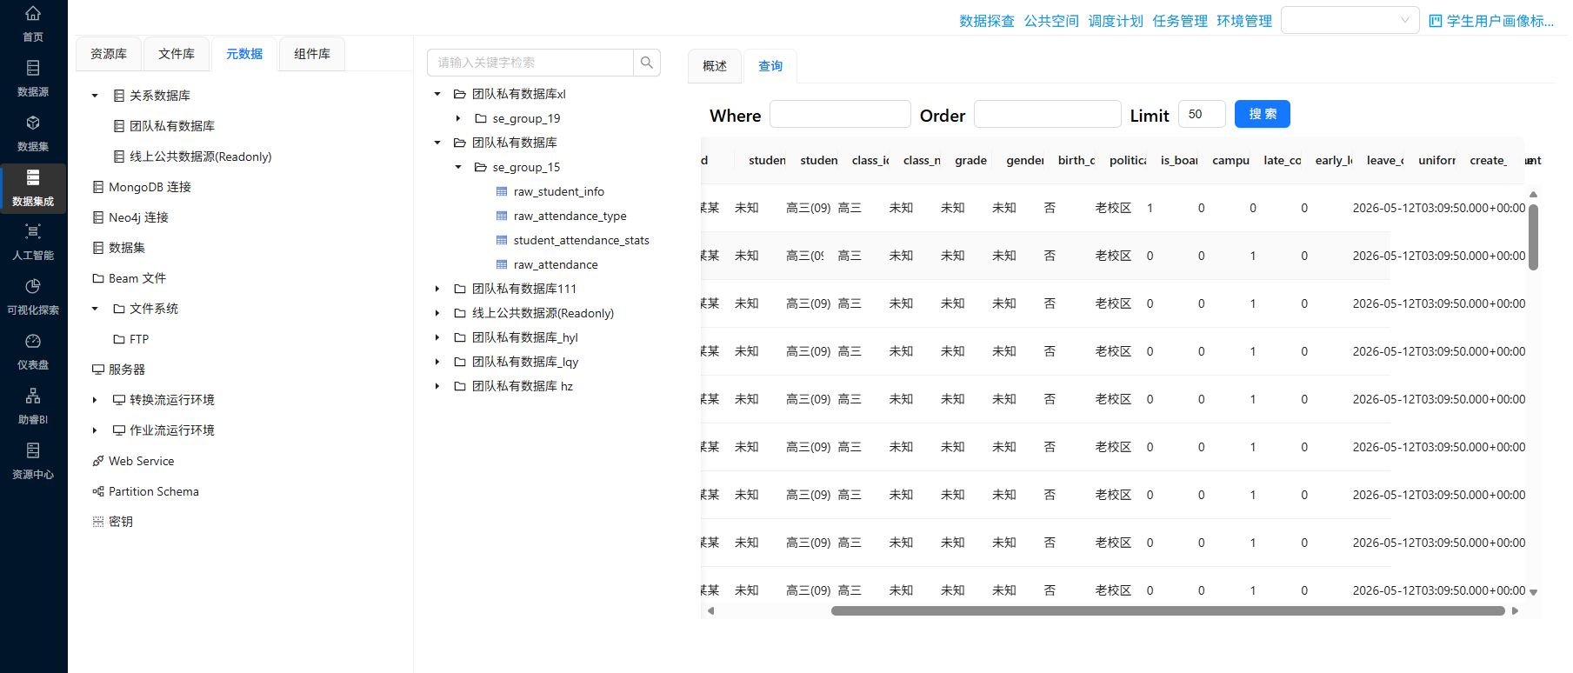Expand 团队私有数据库_lqy folder
The image size is (1573, 673).
tap(437, 362)
